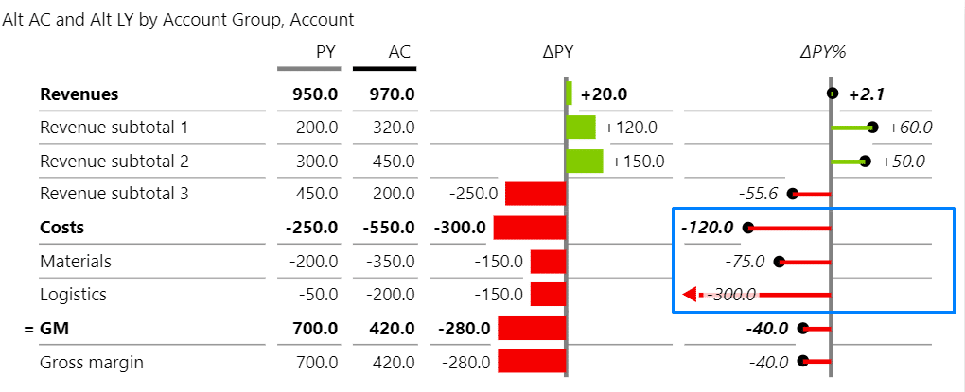The height and width of the screenshot is (392, 965).
Task: Select the Costs row label
Action: 61,228
